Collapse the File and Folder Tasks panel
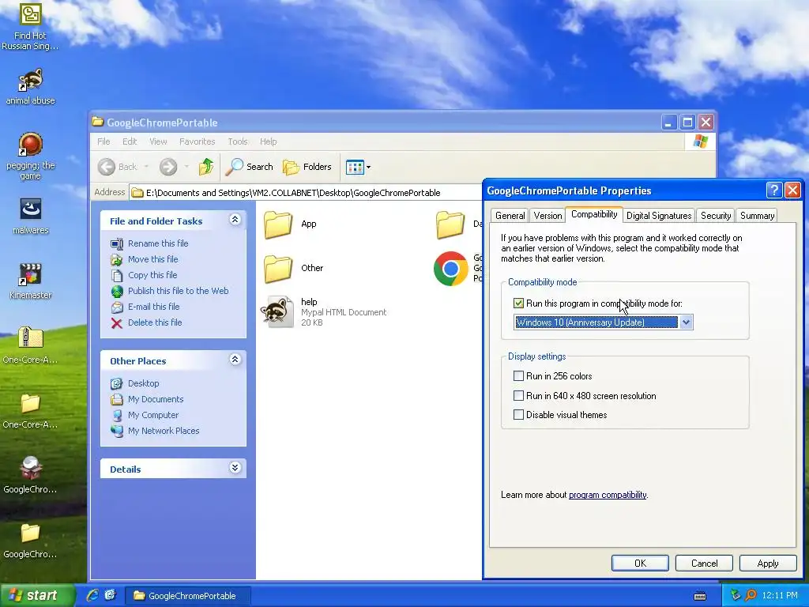The width and height of the screenshot is (809, 607). coord(235,220)
